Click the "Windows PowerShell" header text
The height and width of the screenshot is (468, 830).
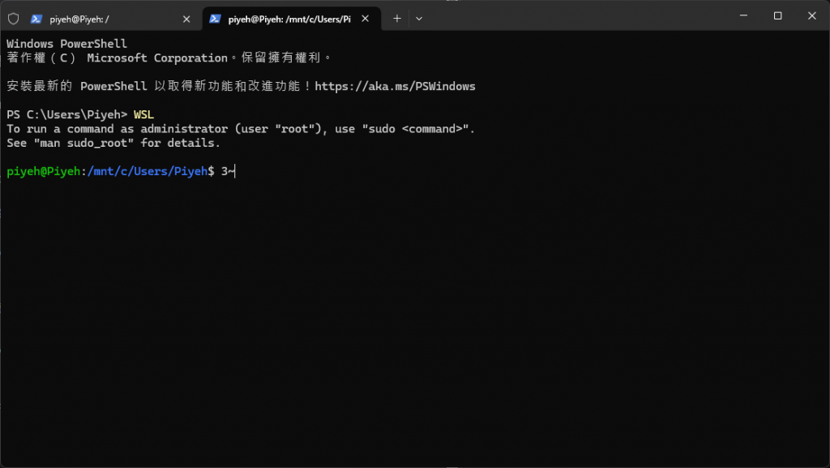66,44
